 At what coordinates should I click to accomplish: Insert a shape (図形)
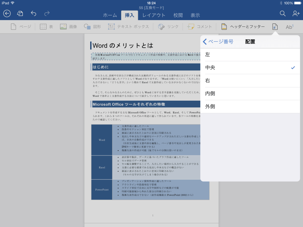(x=92, y=26)
